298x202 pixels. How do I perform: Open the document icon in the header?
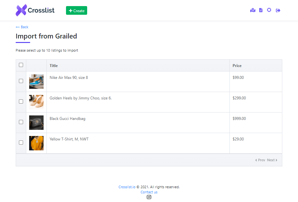[261, 10]
